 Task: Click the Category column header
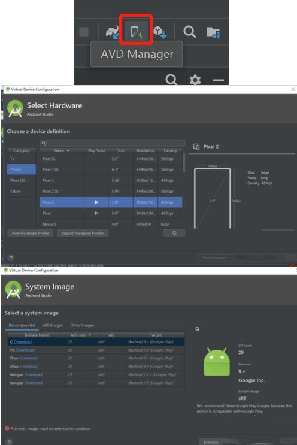tap(22, 150)
